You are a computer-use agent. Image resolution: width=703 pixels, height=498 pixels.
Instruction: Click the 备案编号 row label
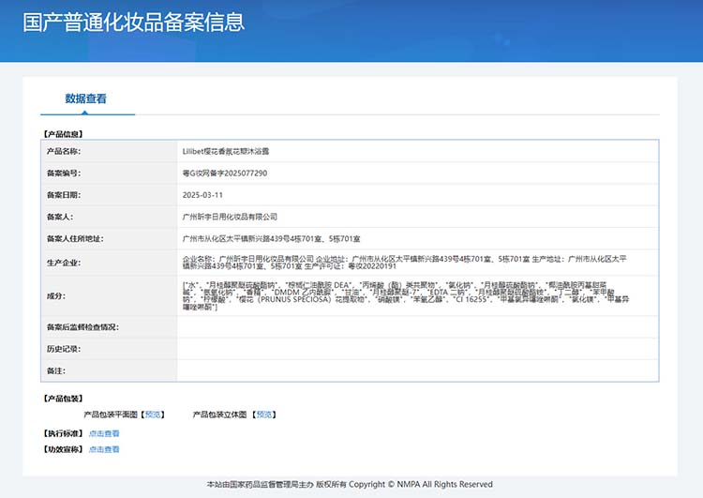pos(64,174)
